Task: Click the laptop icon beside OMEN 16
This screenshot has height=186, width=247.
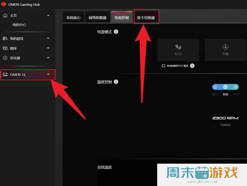Action: [x=5, y=75]
